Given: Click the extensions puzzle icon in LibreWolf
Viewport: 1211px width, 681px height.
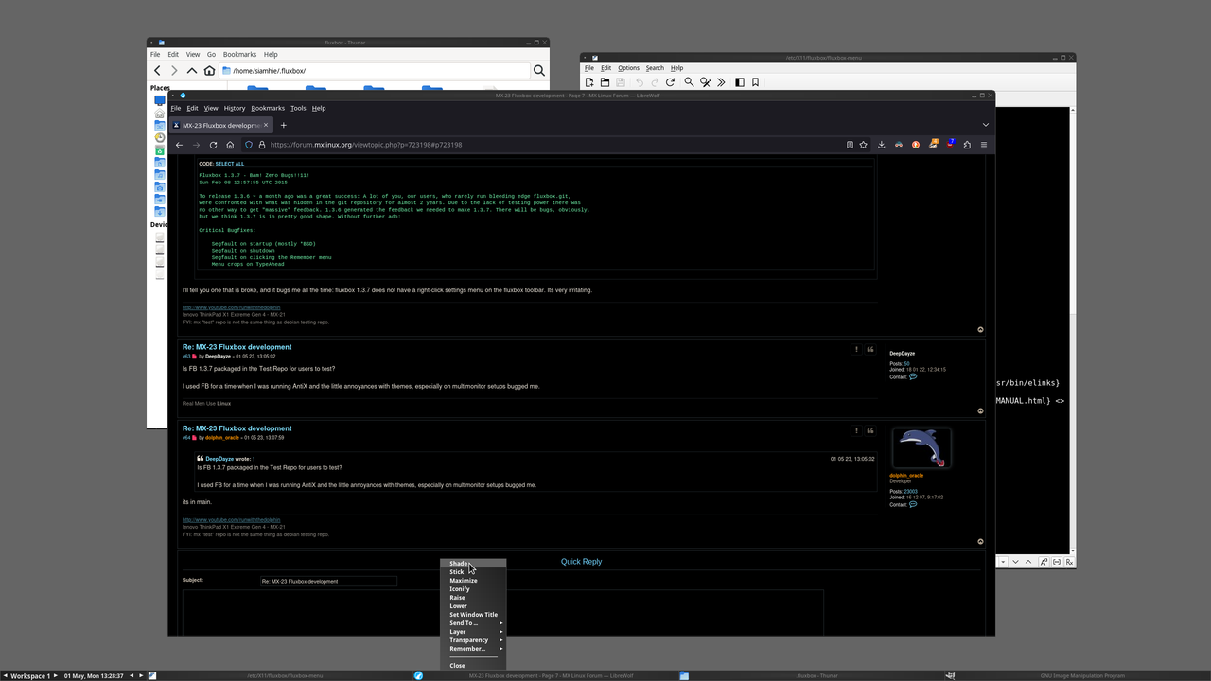Looking at the screenshot, I should [x=967, y=145].
